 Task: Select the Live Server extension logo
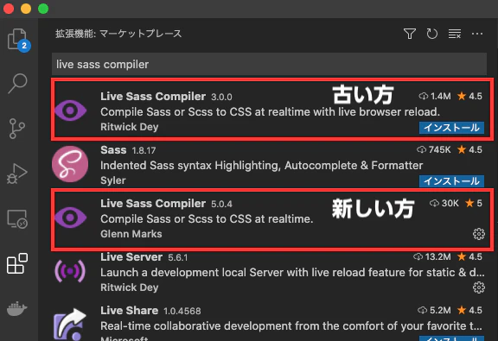click(70, 271)
